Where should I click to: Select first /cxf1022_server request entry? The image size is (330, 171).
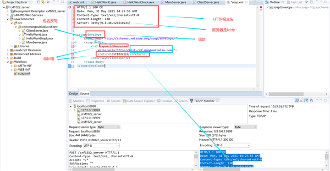click(x=89, y=114)
